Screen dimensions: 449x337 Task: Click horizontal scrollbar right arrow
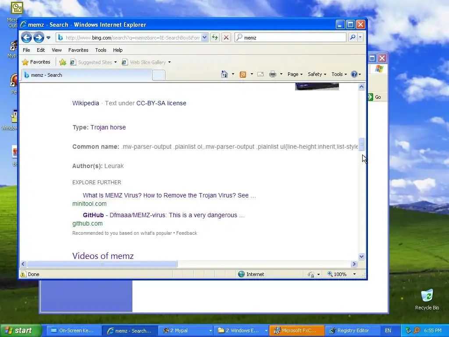[x=354, y=264]
